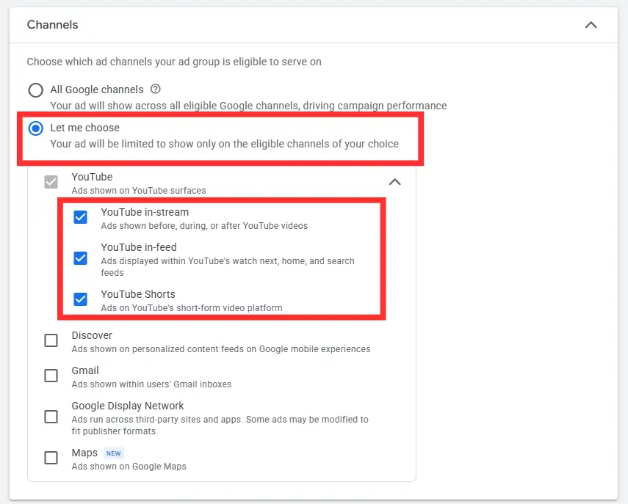Click the NEW badge beside Maps
The image size is (628, 504).
point(113,453)
